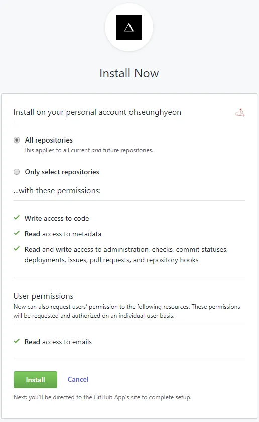Click the Now triangle app logo

[129, 27]
